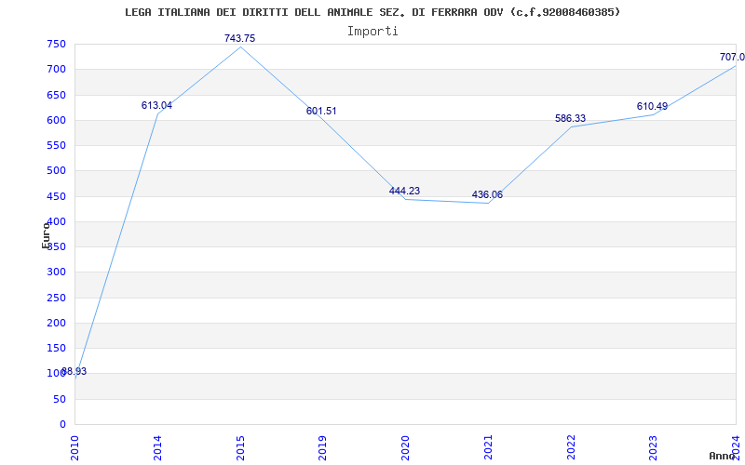Click the 700 value on Euro axis

coord(56,70)
